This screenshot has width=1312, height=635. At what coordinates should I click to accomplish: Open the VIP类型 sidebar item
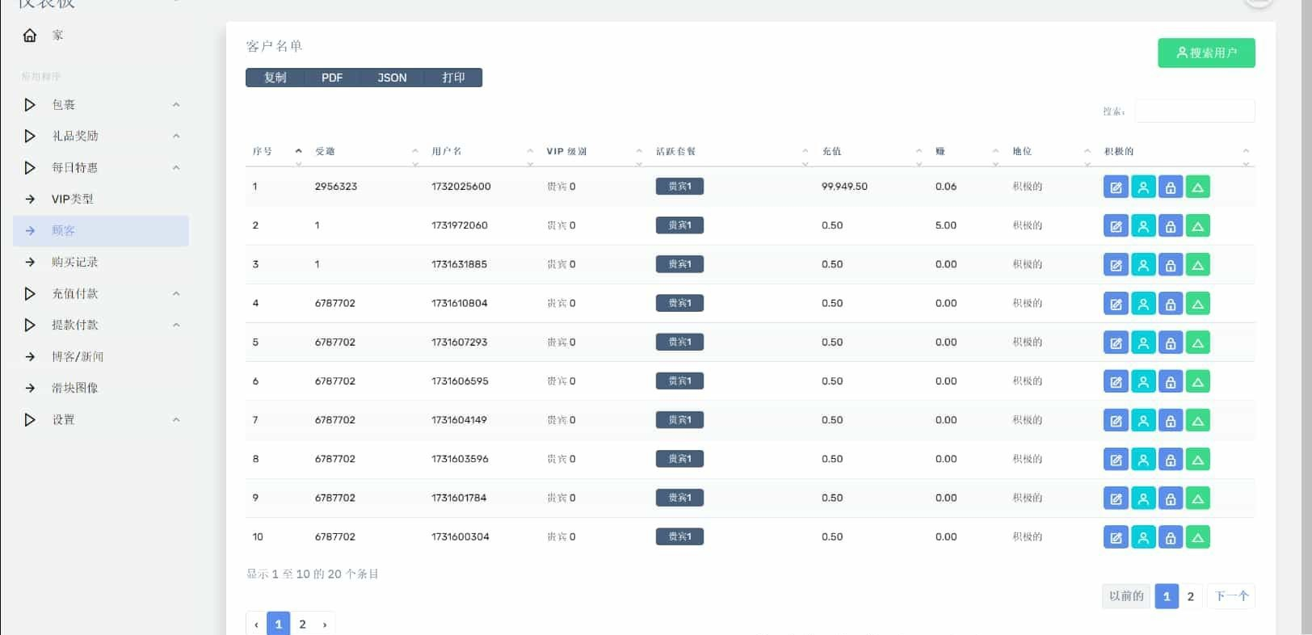pos(72,200)
